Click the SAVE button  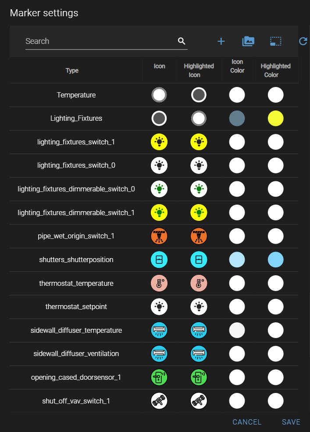click(x=291, y=422)
